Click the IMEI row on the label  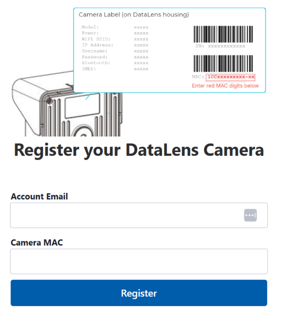tap(115, 69)
